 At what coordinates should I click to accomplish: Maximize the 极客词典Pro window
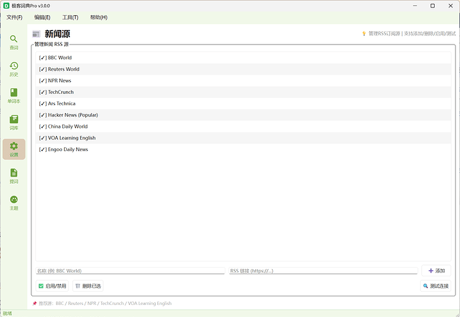pyautogui.click(x=433, y=5)
